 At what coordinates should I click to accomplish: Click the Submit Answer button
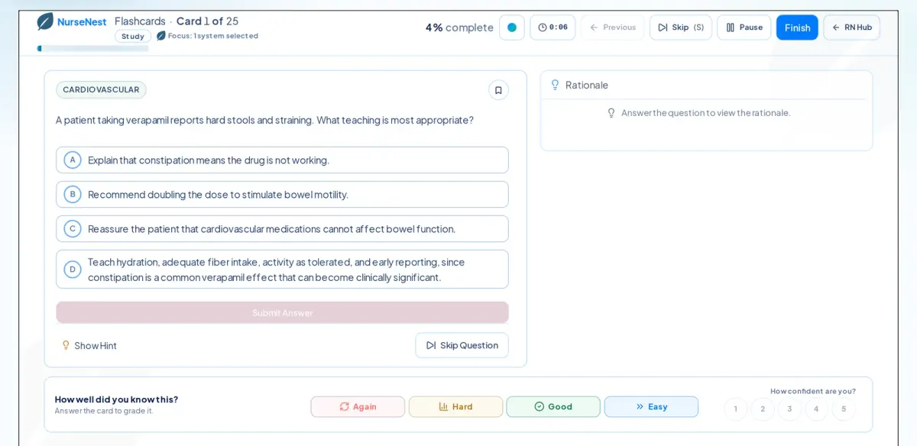tap(282, 312)
